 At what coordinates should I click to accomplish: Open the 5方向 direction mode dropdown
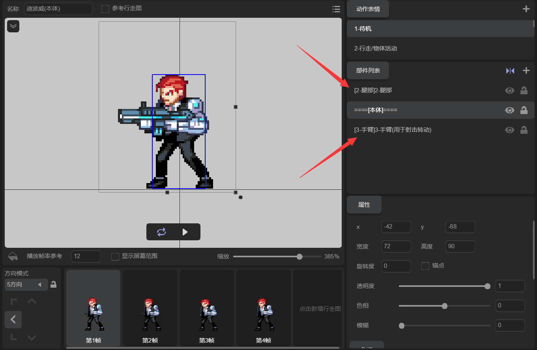coord(26,284)
